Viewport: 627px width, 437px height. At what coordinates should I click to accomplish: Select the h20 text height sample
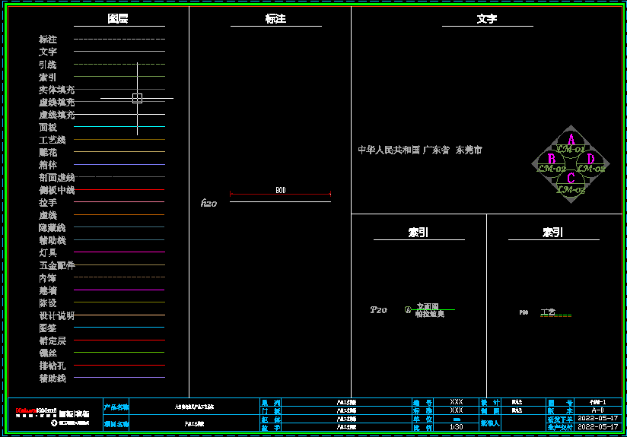coord(208,203)
